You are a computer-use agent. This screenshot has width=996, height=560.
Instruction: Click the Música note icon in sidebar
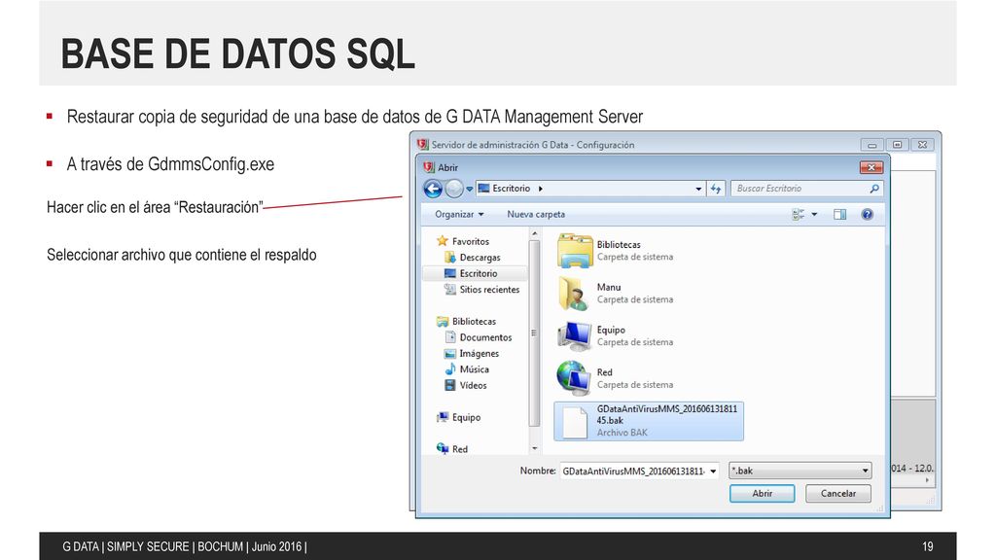(449, 368)
